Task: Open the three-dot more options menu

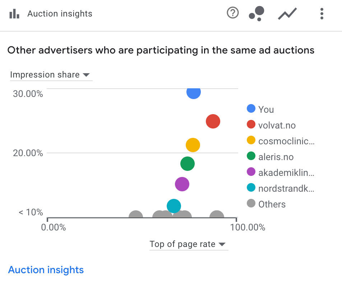Action: point(322,14)
